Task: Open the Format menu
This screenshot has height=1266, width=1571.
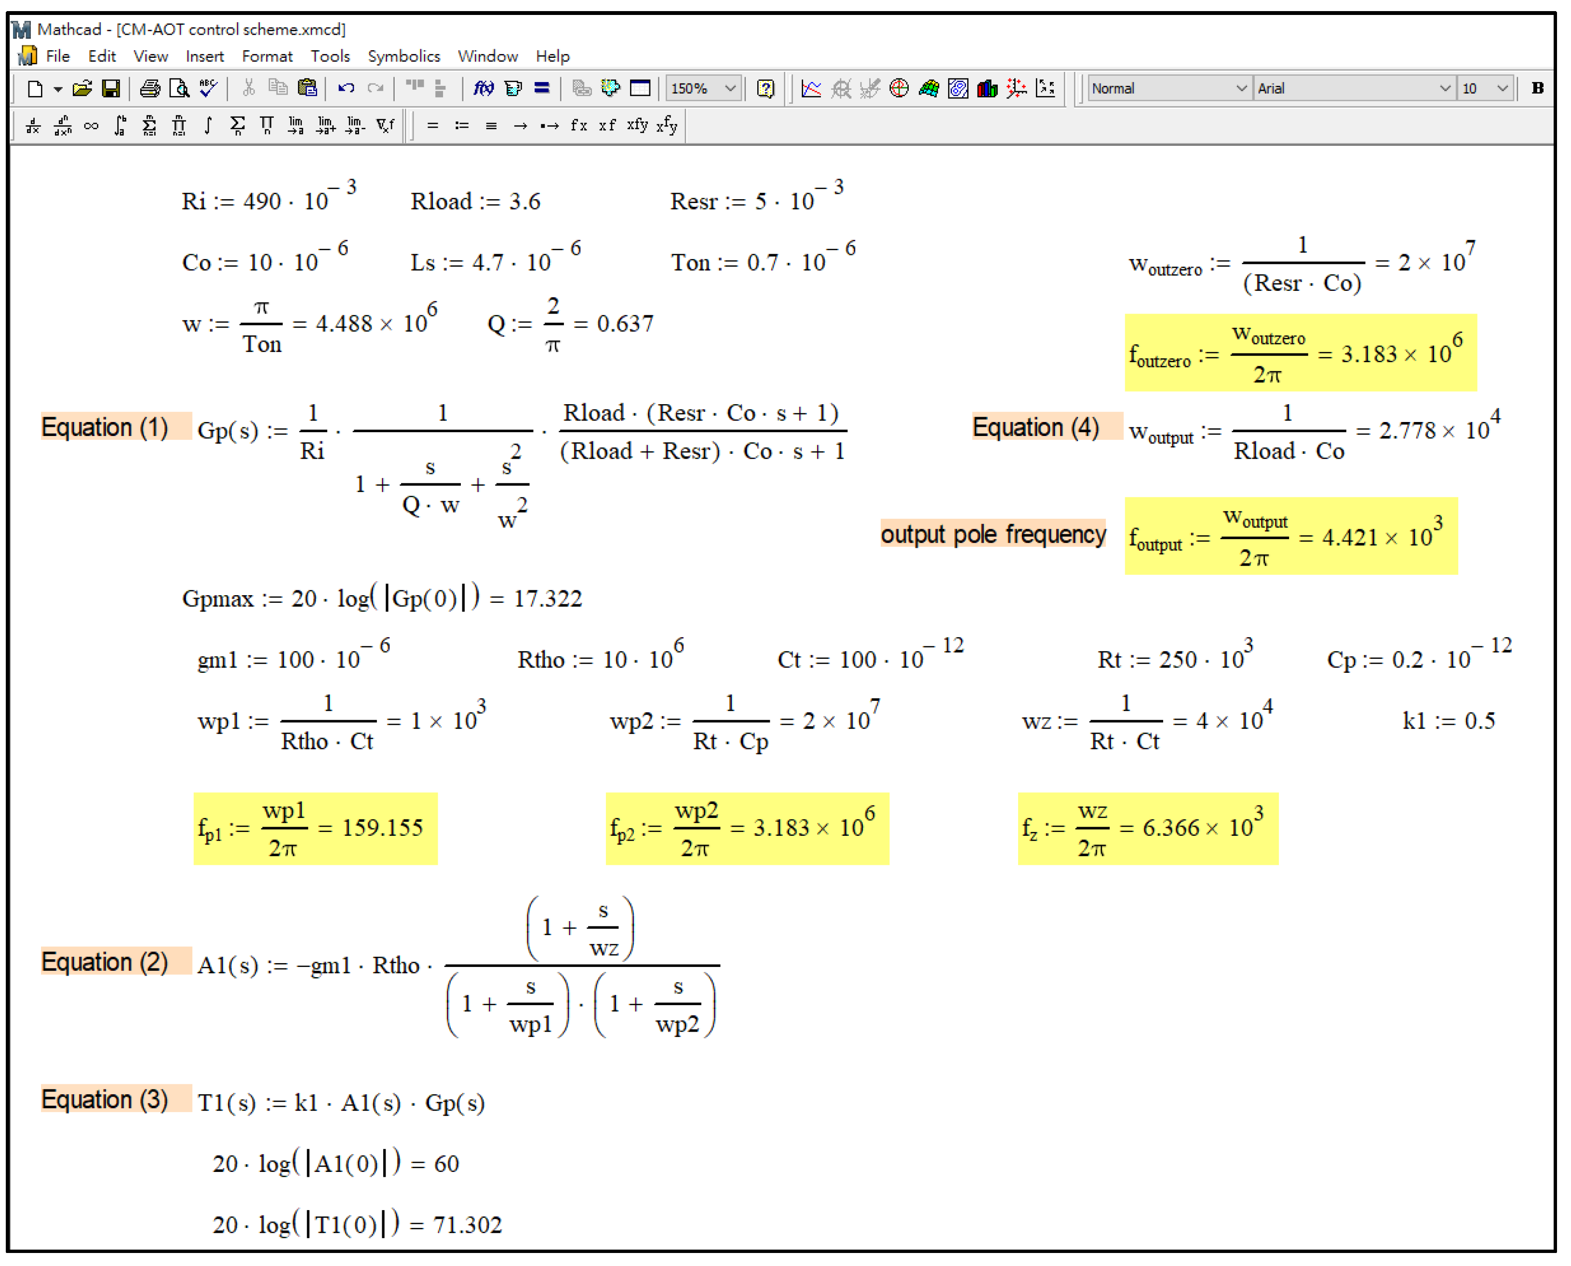Action: tap(267, 56)
